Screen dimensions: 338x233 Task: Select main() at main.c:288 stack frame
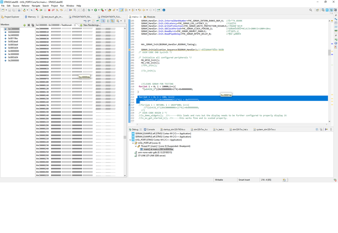point(157,149)
